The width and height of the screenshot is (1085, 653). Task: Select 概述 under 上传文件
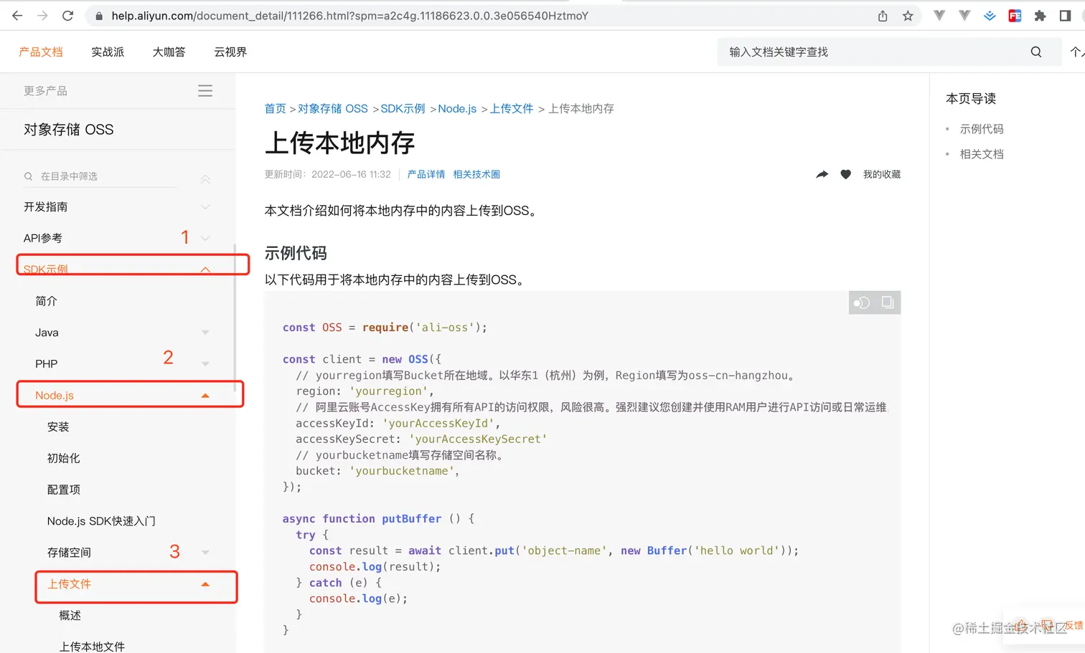point(70,616)
